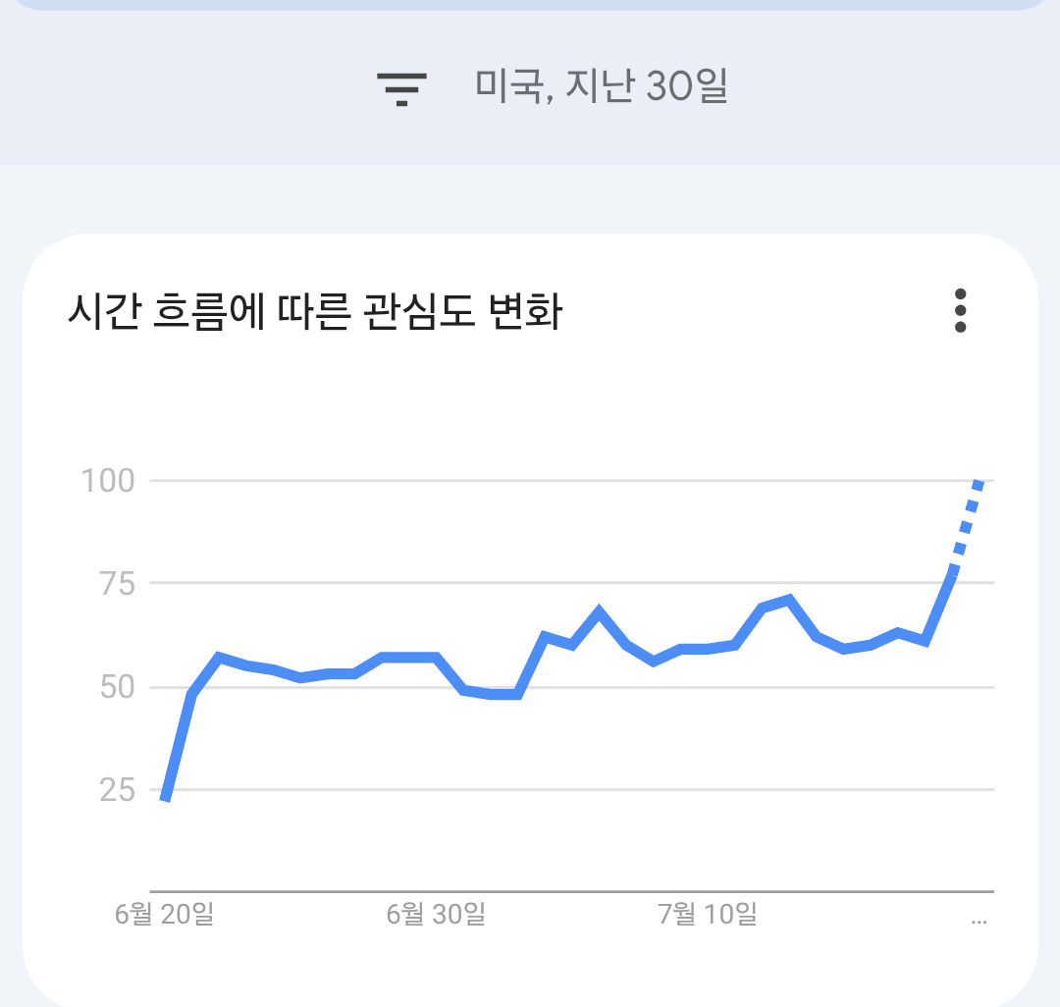Image resolution: width=1060 pixels, height=1007 pixels.
Task: Tap the top end of the dotted line at 100
Action: coord(979,482)
